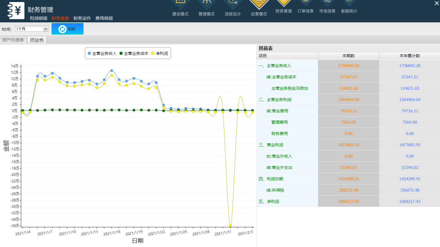Toggle 净利润 legend series
Screen dimensions: 440x247
tap(159, 54)
